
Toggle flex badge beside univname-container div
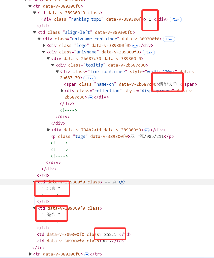[x=169, y=39]
